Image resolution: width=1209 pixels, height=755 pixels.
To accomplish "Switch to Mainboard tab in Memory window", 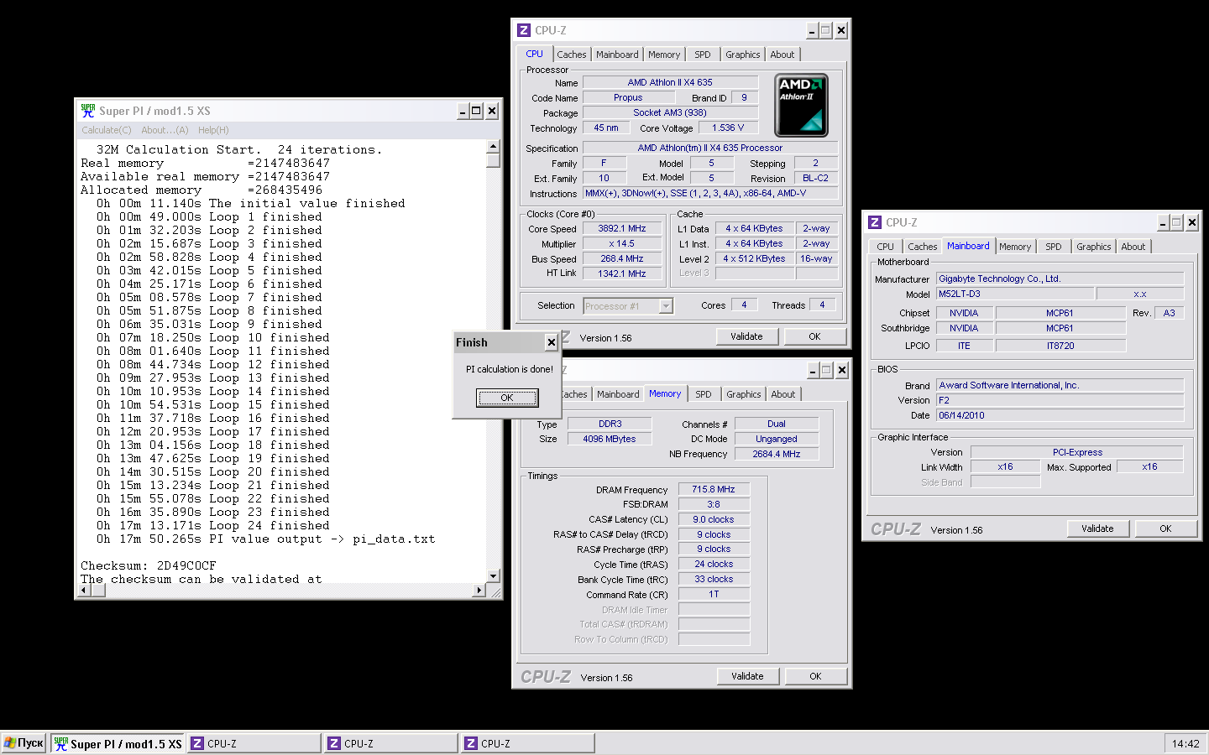I will coord(618,394).
